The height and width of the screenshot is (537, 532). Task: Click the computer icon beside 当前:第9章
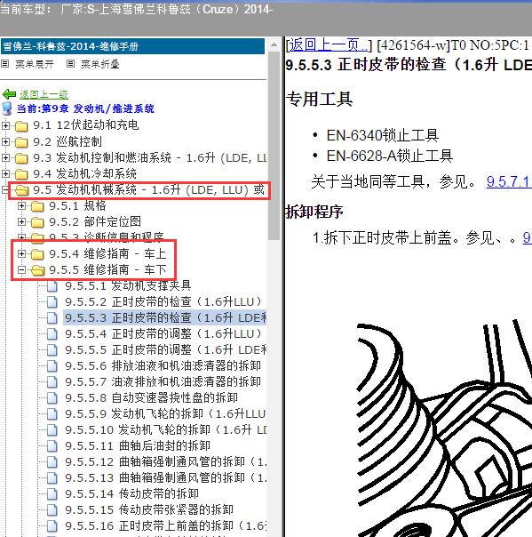point(7,108)
